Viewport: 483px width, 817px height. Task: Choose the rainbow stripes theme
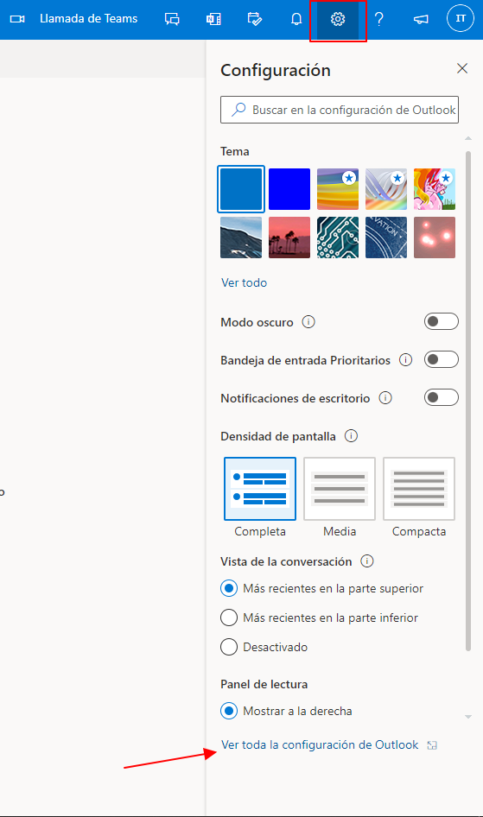click(338, 189)
